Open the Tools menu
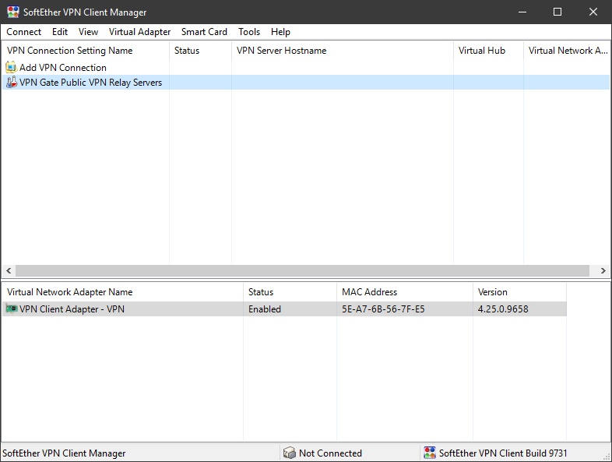This screenshot has height=462, width=612. (x=249, y=32)
